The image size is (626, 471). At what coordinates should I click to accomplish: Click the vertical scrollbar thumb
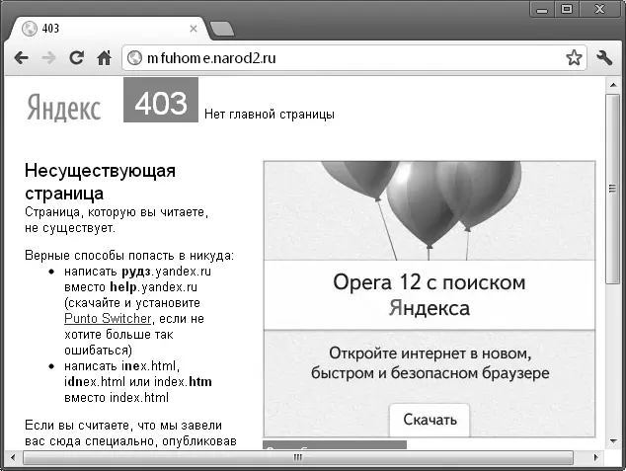613,189
